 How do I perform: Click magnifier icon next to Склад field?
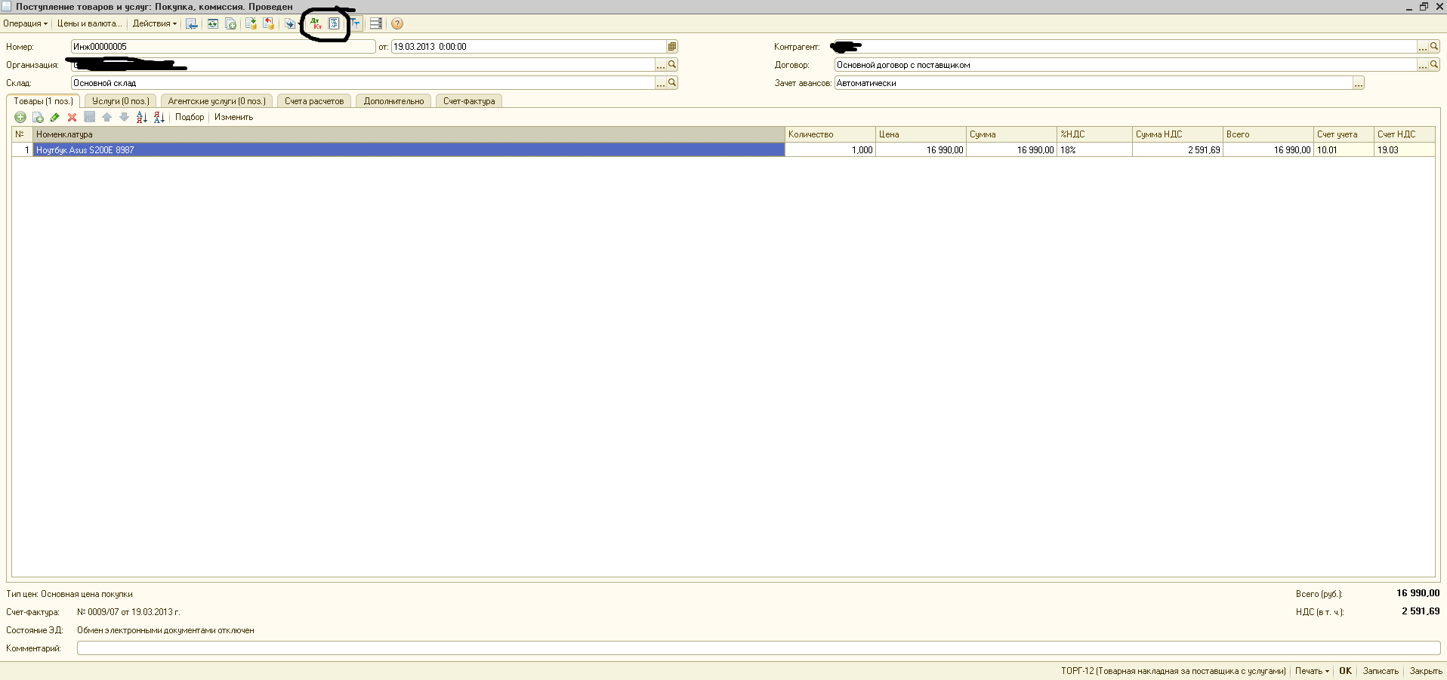(x=672, y=83)
